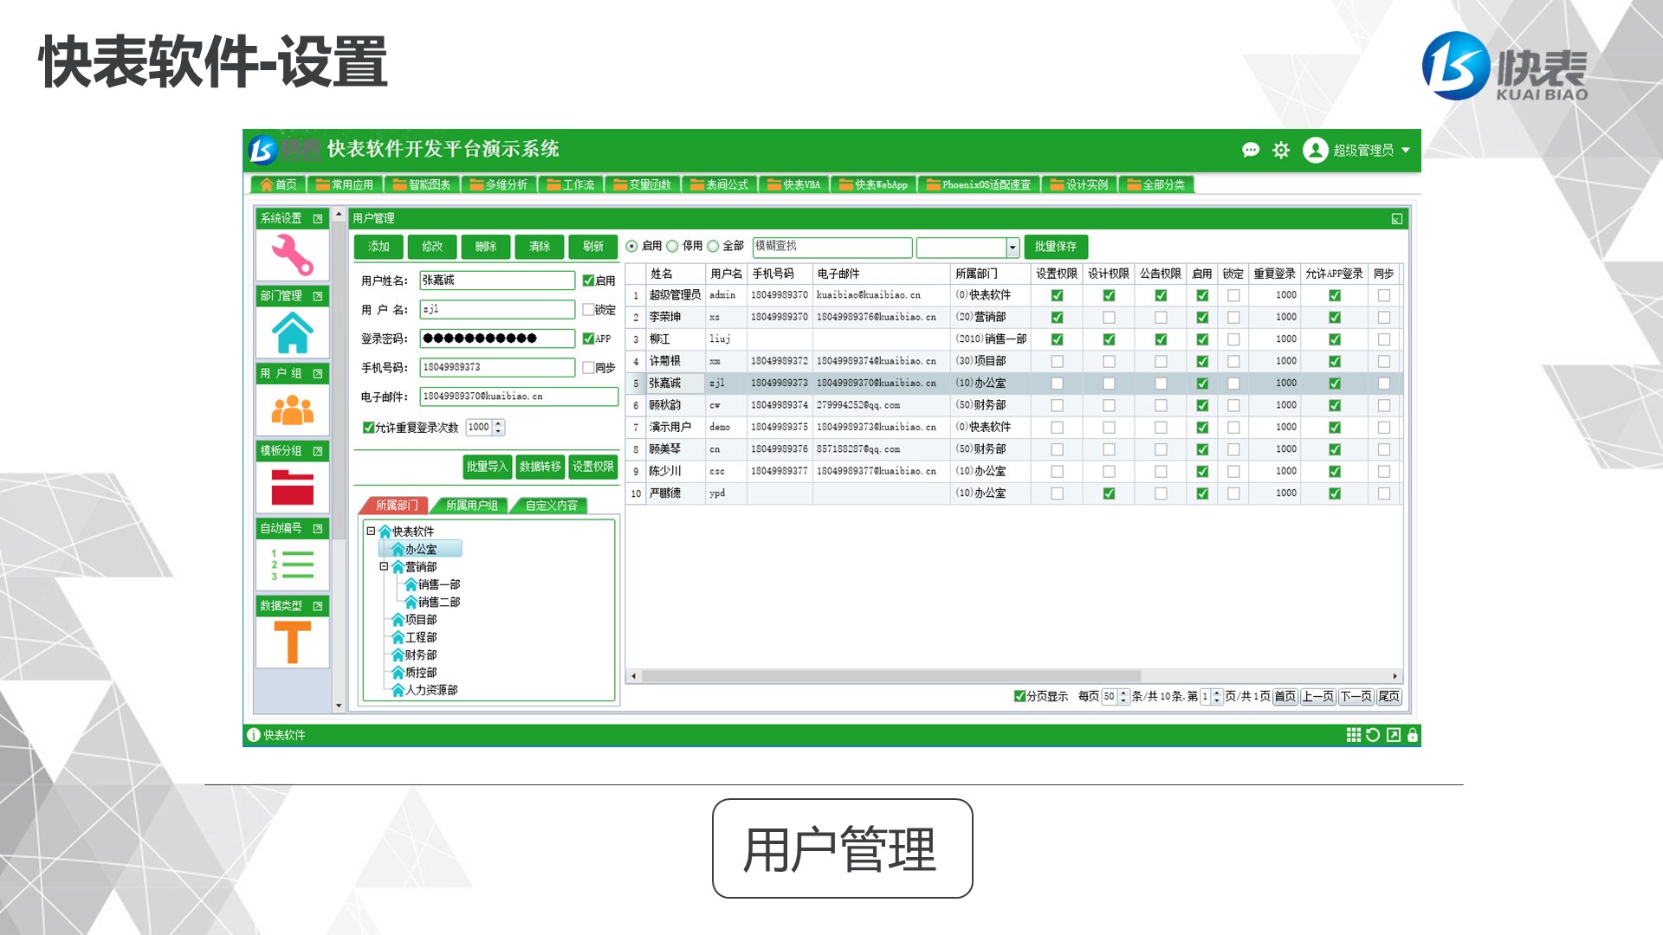Go to 下一页 in pagination

(x=1356, y=697)
